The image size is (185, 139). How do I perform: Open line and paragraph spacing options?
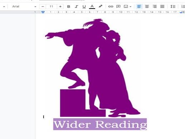point(172,6)
